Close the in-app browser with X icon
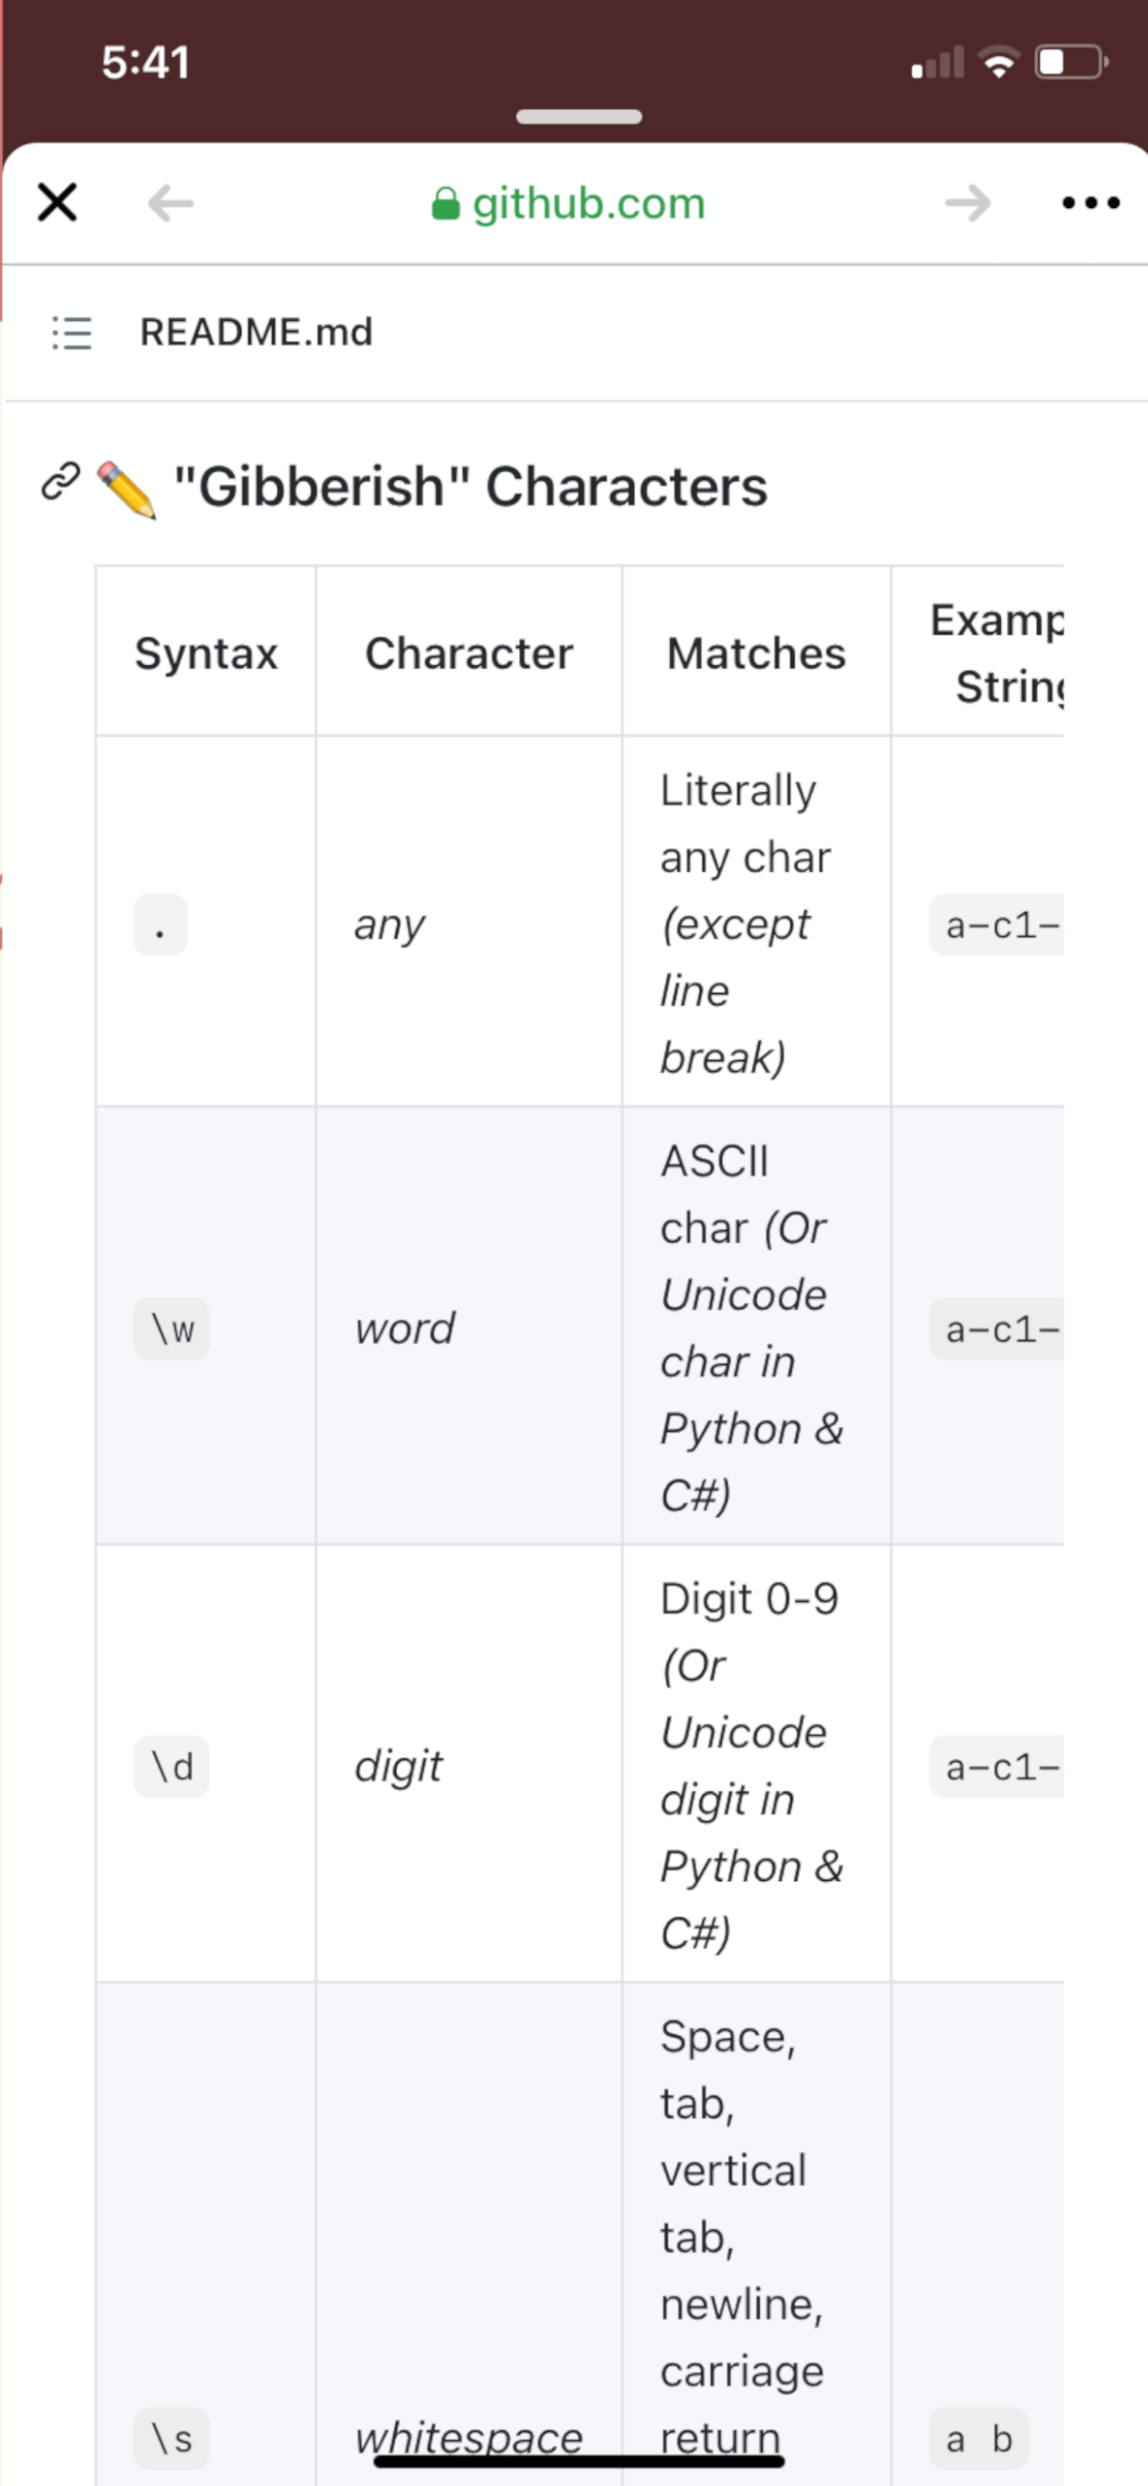 (x=57, y=203)
